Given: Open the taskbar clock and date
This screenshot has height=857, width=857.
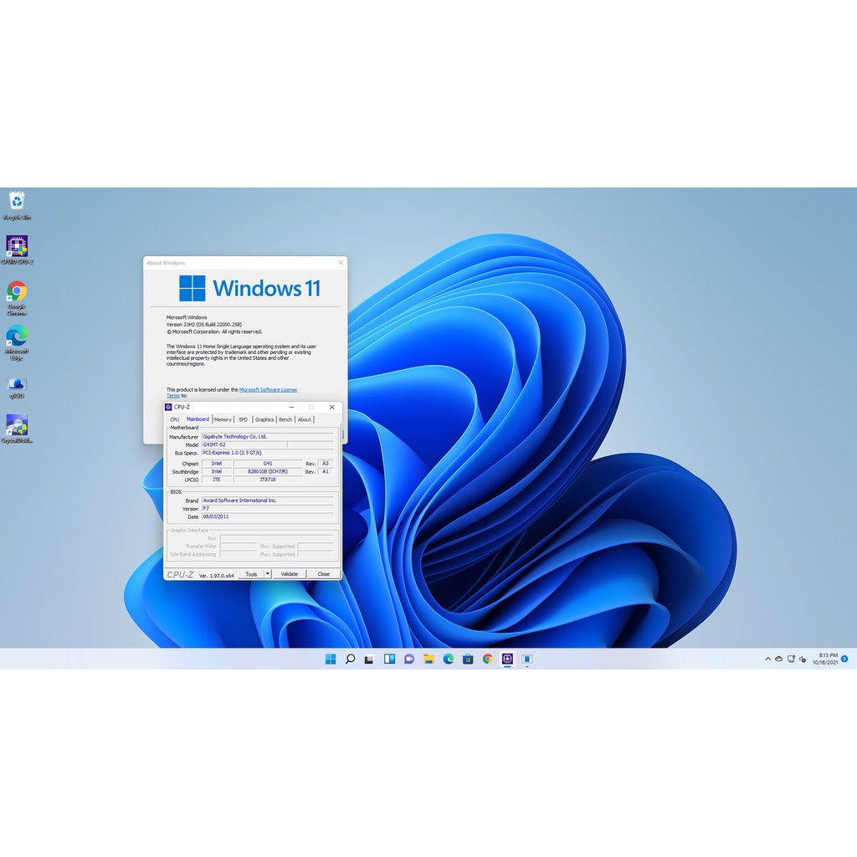Looking at the screenshot, I should point(824,659).
